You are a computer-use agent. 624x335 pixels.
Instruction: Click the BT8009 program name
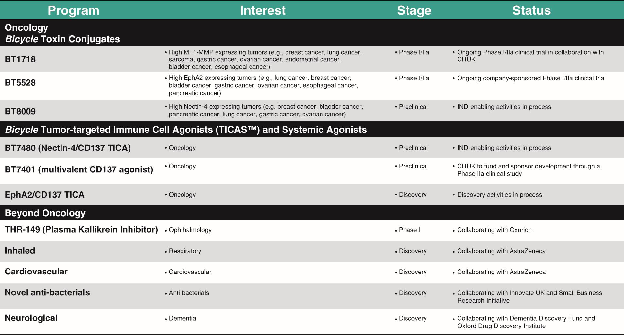[20, 111]
